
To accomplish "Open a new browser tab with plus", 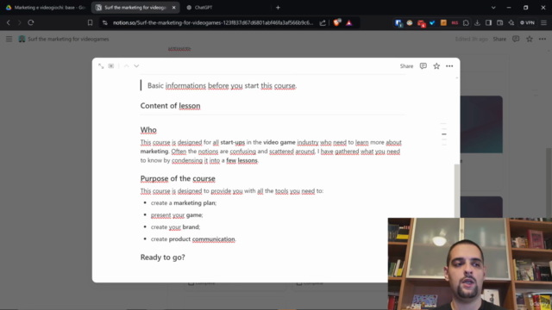I will point(278,8).
